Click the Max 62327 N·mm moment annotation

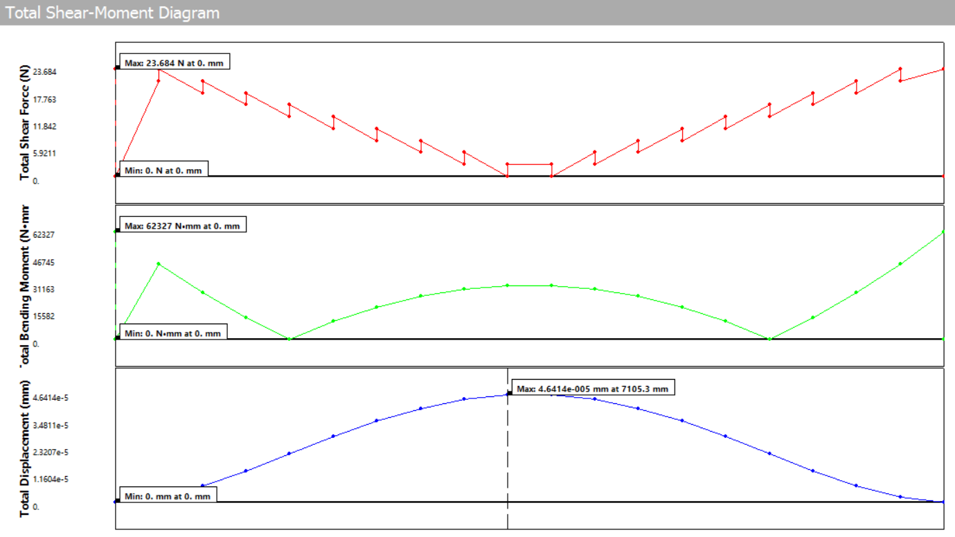181,224
